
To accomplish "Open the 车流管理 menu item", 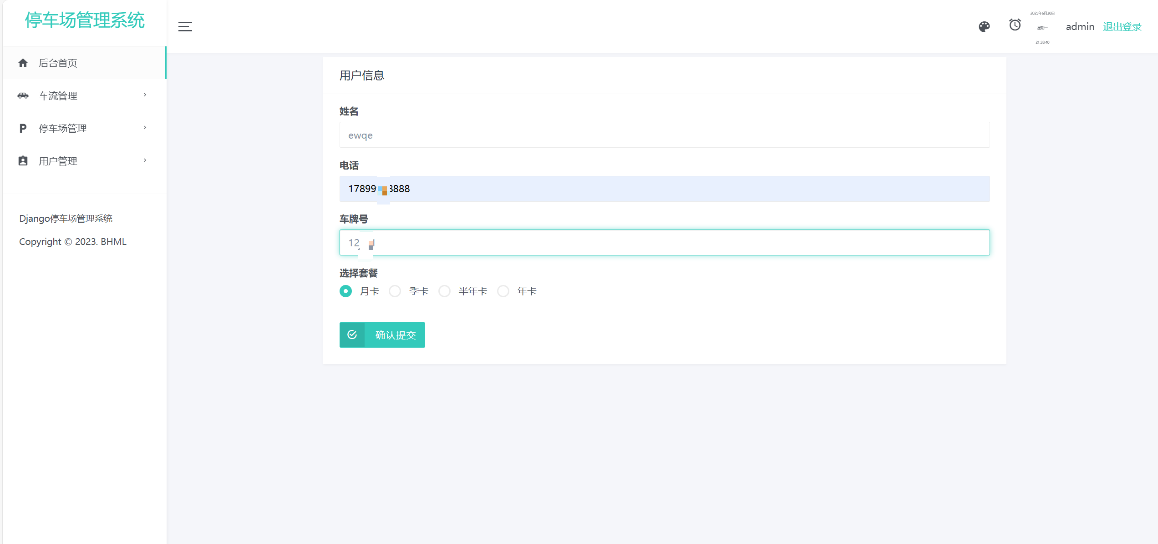I will pos(85,96).
